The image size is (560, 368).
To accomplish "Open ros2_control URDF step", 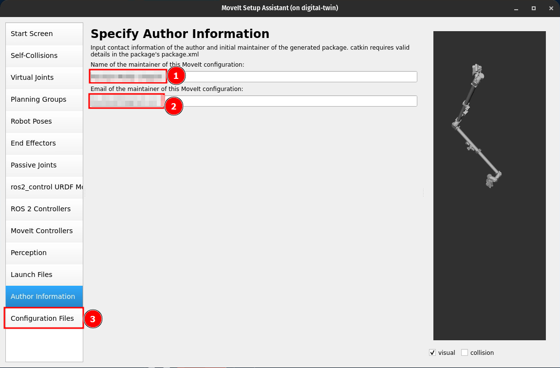I will pyautogui.click(x=44, y=187).
